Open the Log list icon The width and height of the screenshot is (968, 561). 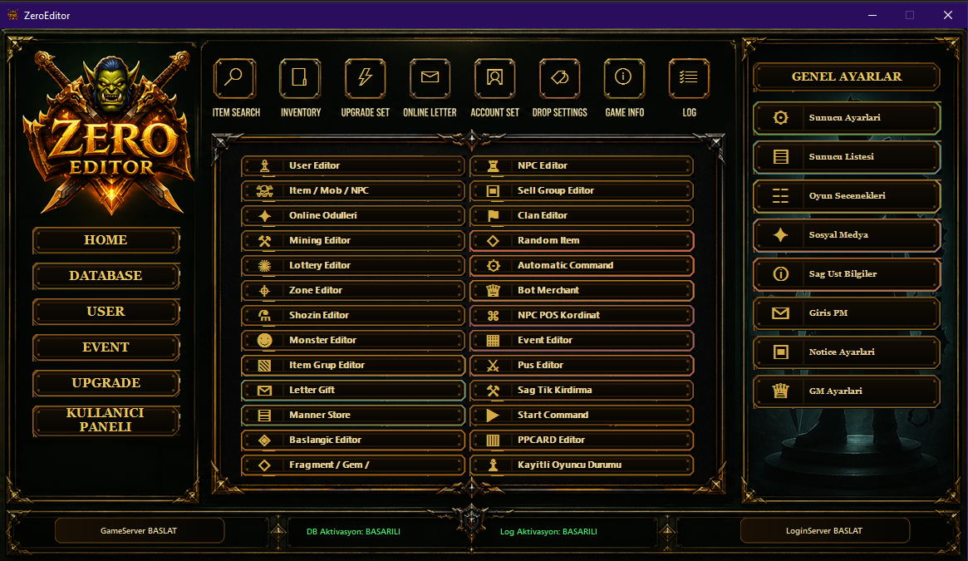[x=689, y=78]
